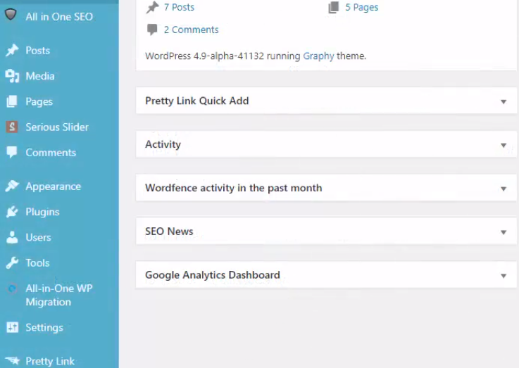Follow the 5 Pages link
The width and height of the screenshot is (519, 368).
(x=362, y=7)
